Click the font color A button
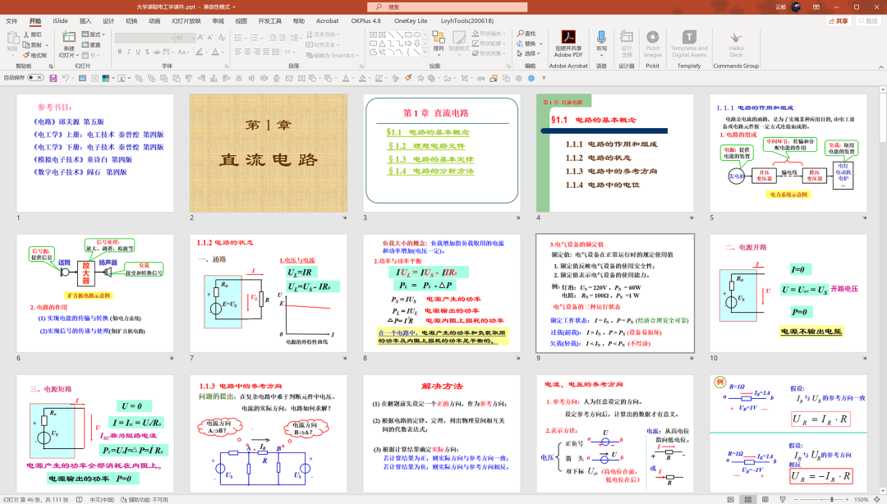Viewport: 887px width, 504px height. [215, 52]
